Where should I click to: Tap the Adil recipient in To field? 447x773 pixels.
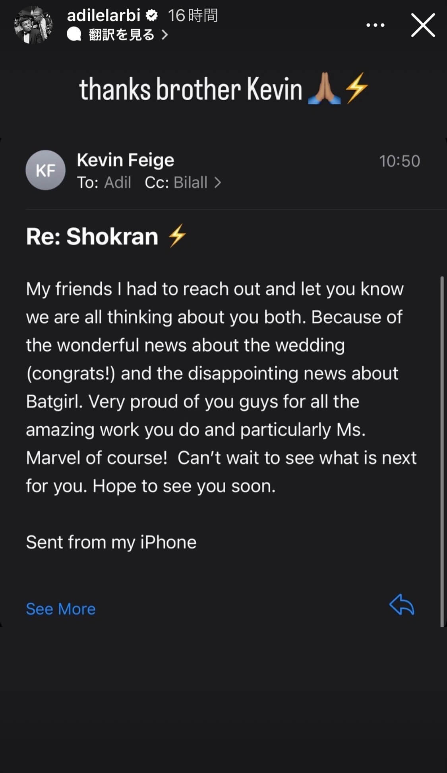(x=118, y=183)
